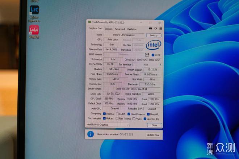This screenshot has height=159, width=239.
Task: Toggle the UEFI checkbox
Action: [x=153, y=55]
